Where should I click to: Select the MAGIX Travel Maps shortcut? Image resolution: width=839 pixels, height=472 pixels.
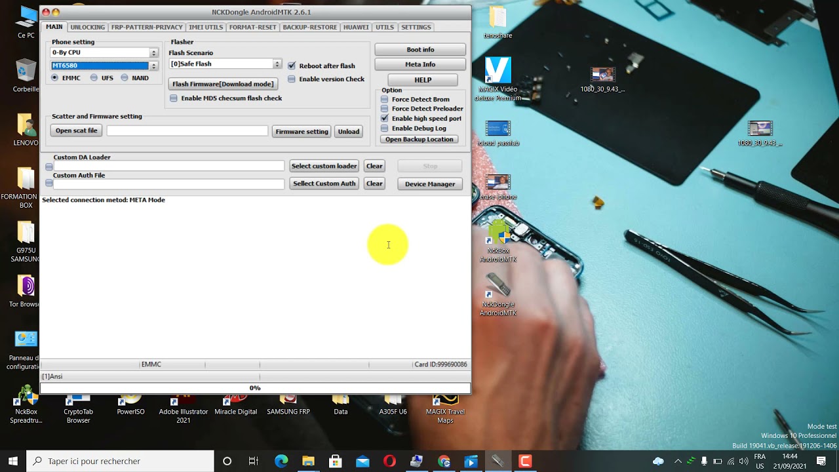446,408
